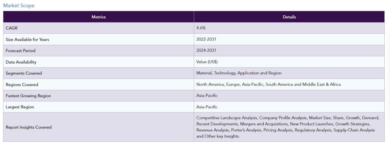The image size is (390, 144).
Task: Select the Report Insights Covered label
Action: [29, 127]
